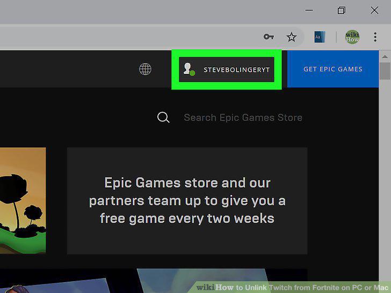Viewport: 391px width, 293px height.
Task: Click the scrollbar up arrow
Action: tap(385, 57)
